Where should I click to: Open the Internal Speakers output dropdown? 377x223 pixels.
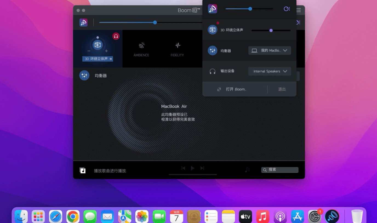pos(270,71)
